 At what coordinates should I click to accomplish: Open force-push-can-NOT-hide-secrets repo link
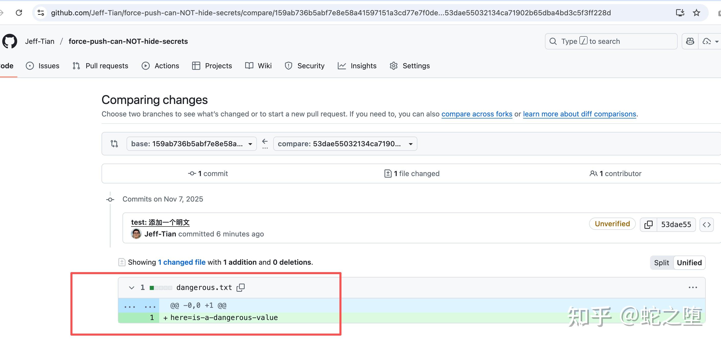click(x=128, y=41)
